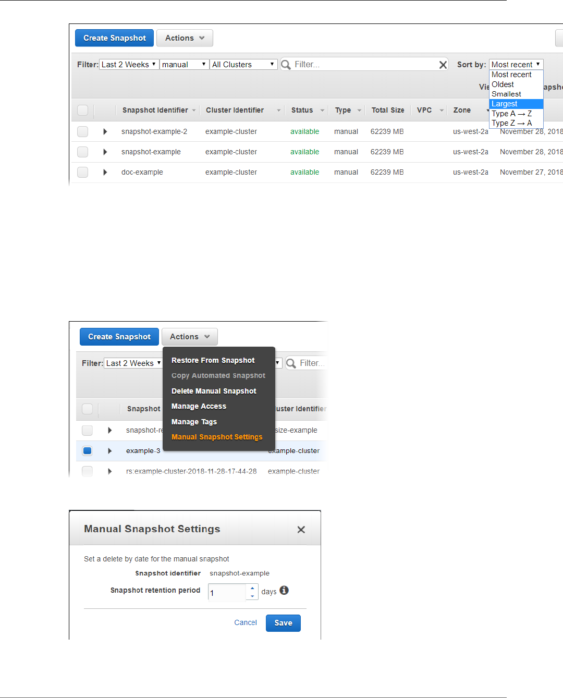The height and width of the screenshot is (698, 563).
Task: Check the snapshot-example-2 row checkbox
Action: pyautogui.click(x=82, y=131)
